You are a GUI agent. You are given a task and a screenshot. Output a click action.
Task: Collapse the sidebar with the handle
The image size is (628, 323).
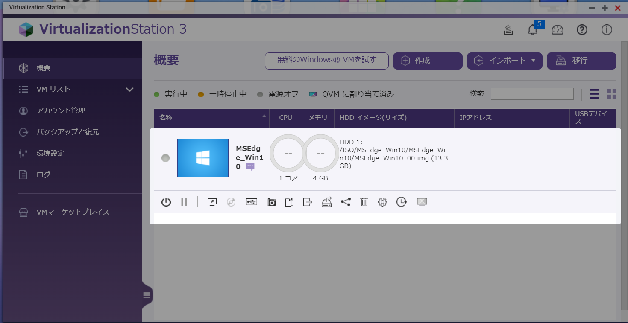147,295
